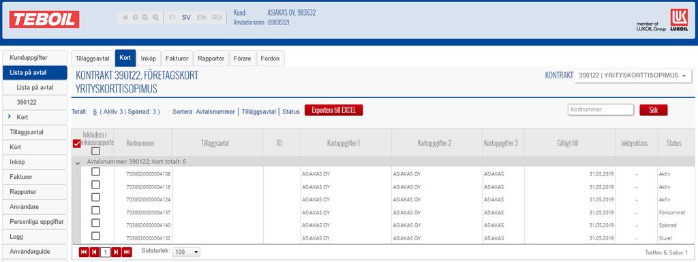
Task: Open Logg in the sidebar
Action: [x=35, y=237]
